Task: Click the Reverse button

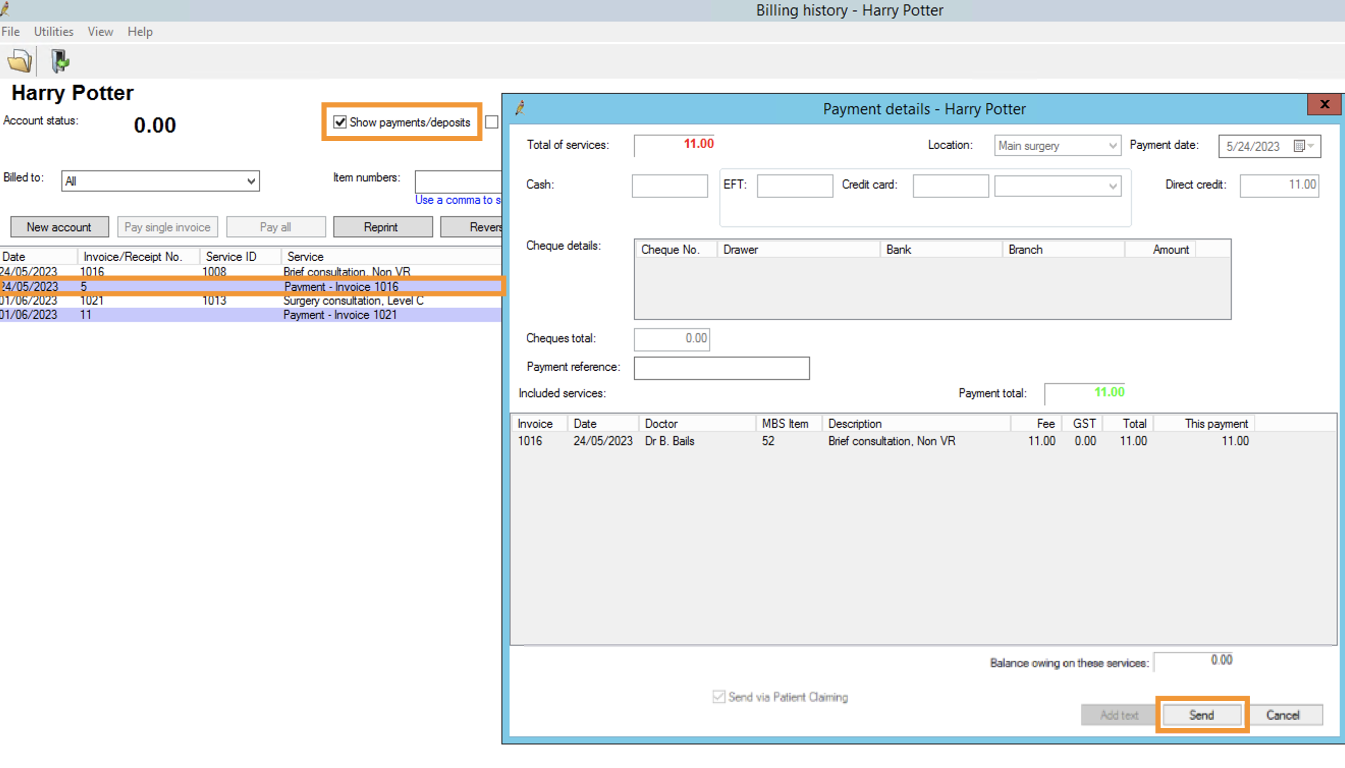Action: (x=471, y=227)
